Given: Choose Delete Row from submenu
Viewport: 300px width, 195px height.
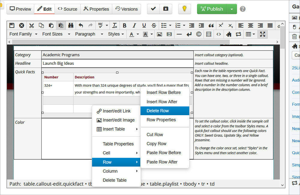Looking at the screenshot, I should click(x=165, y=111).
